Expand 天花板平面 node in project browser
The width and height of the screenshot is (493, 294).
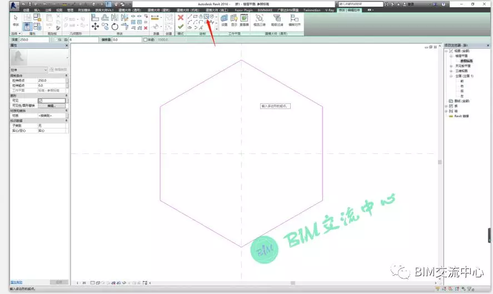point(451,66)
